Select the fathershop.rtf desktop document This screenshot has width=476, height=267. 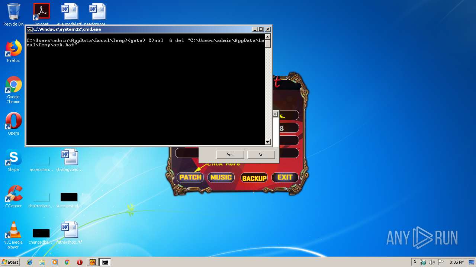tap(70, 233)
